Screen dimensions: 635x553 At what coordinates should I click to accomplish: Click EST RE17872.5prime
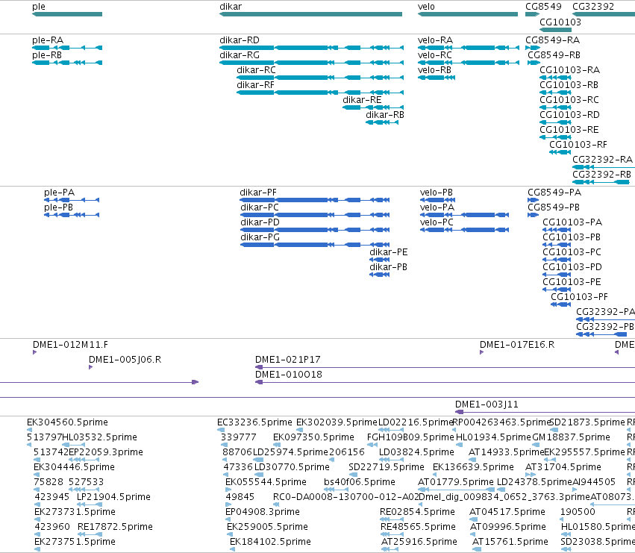115,527
